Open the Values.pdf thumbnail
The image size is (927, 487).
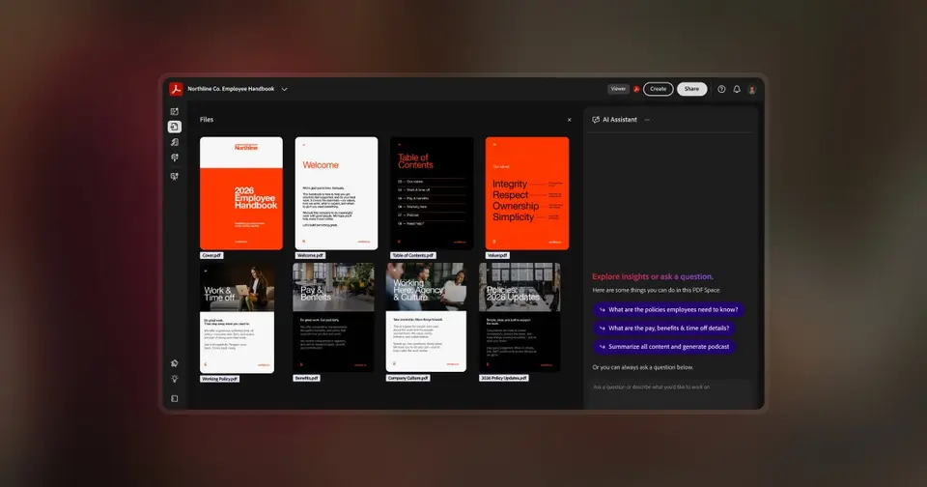pos(527,193)
